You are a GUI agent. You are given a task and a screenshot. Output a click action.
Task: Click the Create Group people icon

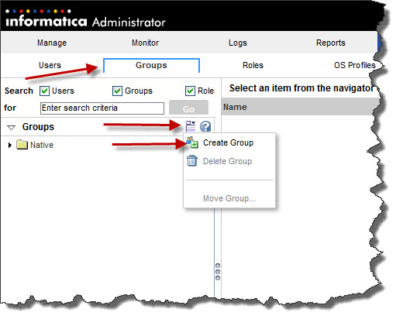[192, 142]
